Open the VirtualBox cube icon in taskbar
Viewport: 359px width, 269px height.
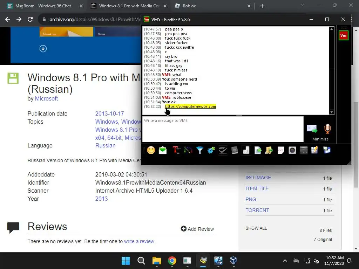(233, 261)
